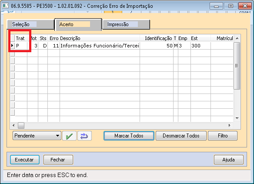Select the Trat cell containing P
The width and height of the screenshot is (254, 184).
[x=21, y=46]
